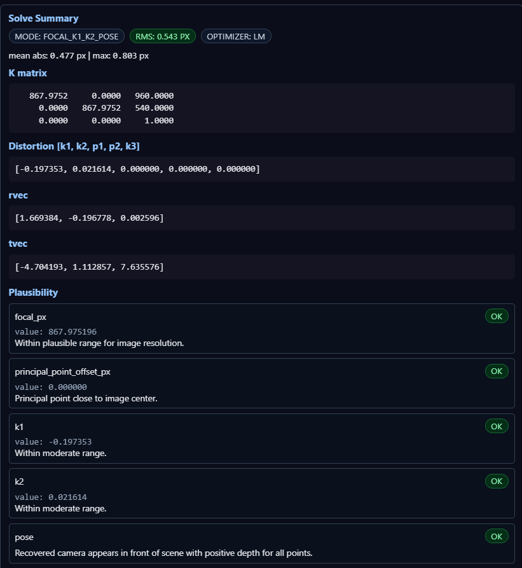Toggle the focal_px plausibility check

pyautogui.click(x=496, y=315)
